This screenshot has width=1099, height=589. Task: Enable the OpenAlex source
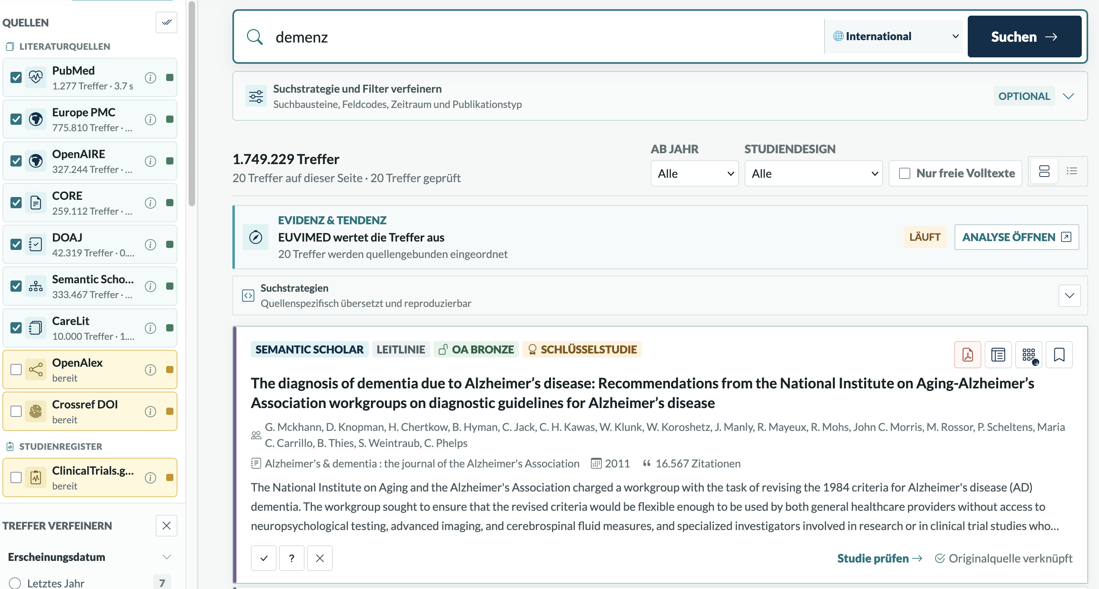(x=16, y=370)
